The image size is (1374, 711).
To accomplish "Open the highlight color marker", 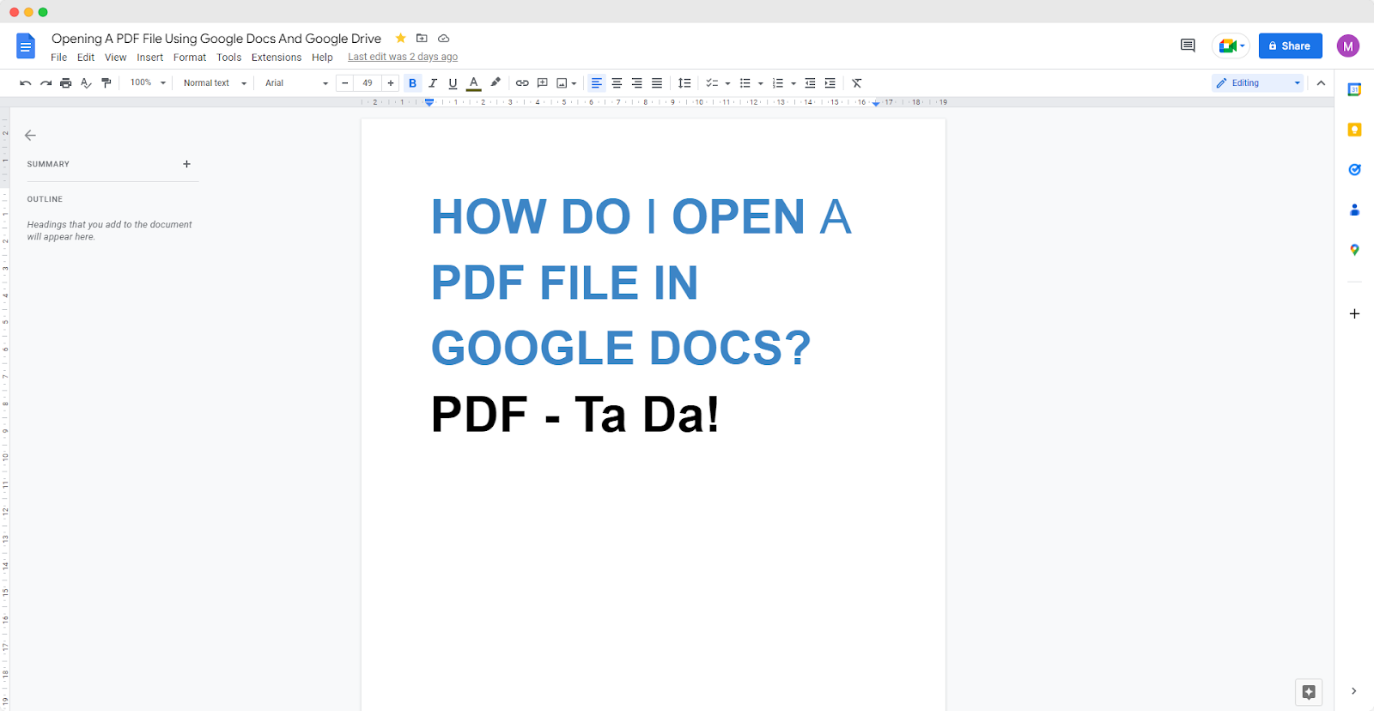I will [495, 83].
